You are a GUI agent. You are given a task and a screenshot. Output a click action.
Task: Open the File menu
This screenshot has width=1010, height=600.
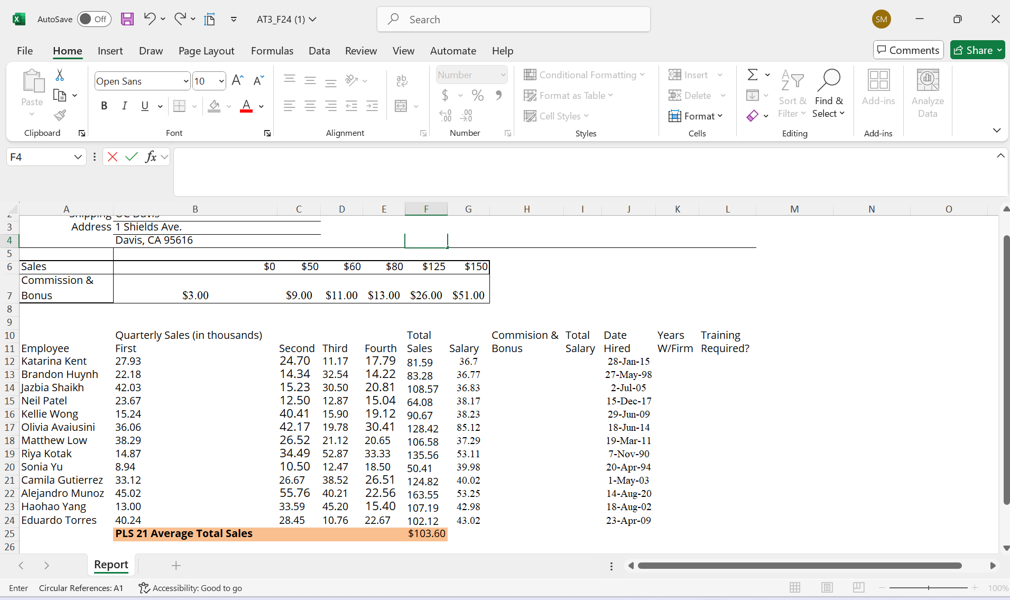pyautogui.click(x=25, y=51)
